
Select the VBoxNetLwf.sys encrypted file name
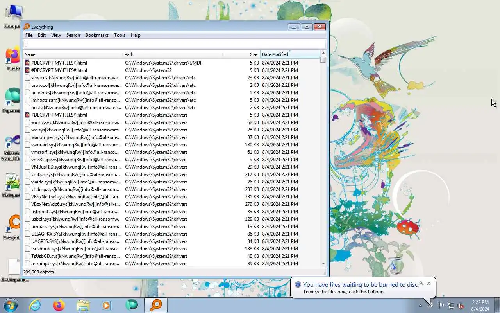[x=76, y=196]
